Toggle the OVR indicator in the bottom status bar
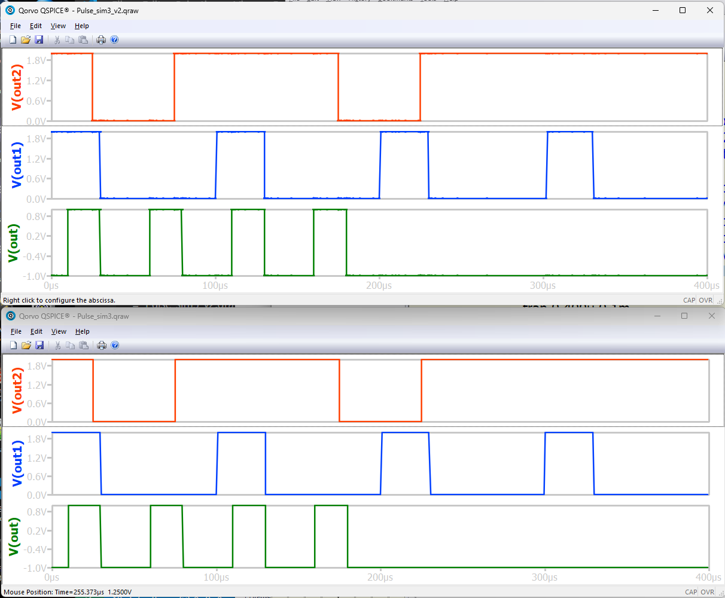Viewport: 725px width, 598px height. coord(708,592)
